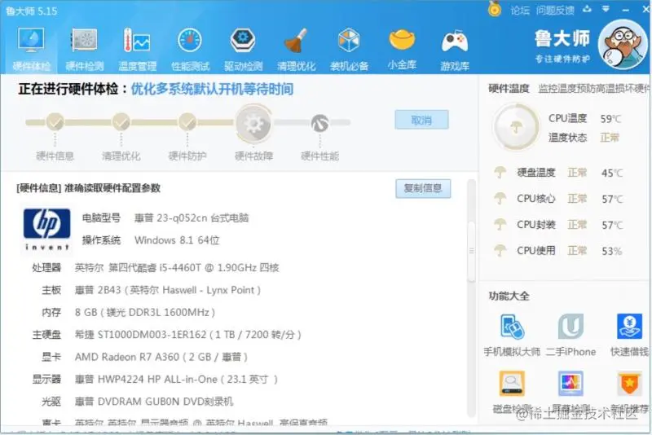
Task: Select the 性能测试 performance test tab
Action: tap(190, 50)
